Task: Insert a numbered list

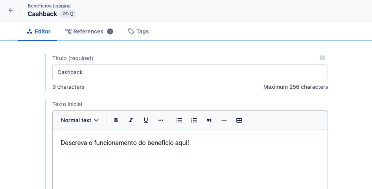Action: point(194,120)
